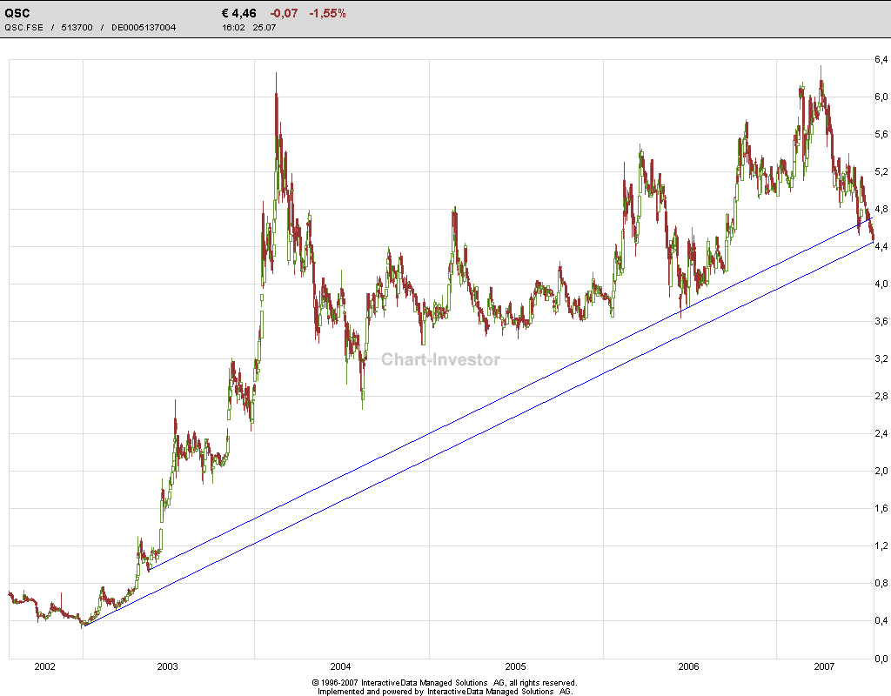The width and height of the screenshot is (891, 696).
Task: Click the 16:02 25.07 timestamp
Action: [251, 27]
